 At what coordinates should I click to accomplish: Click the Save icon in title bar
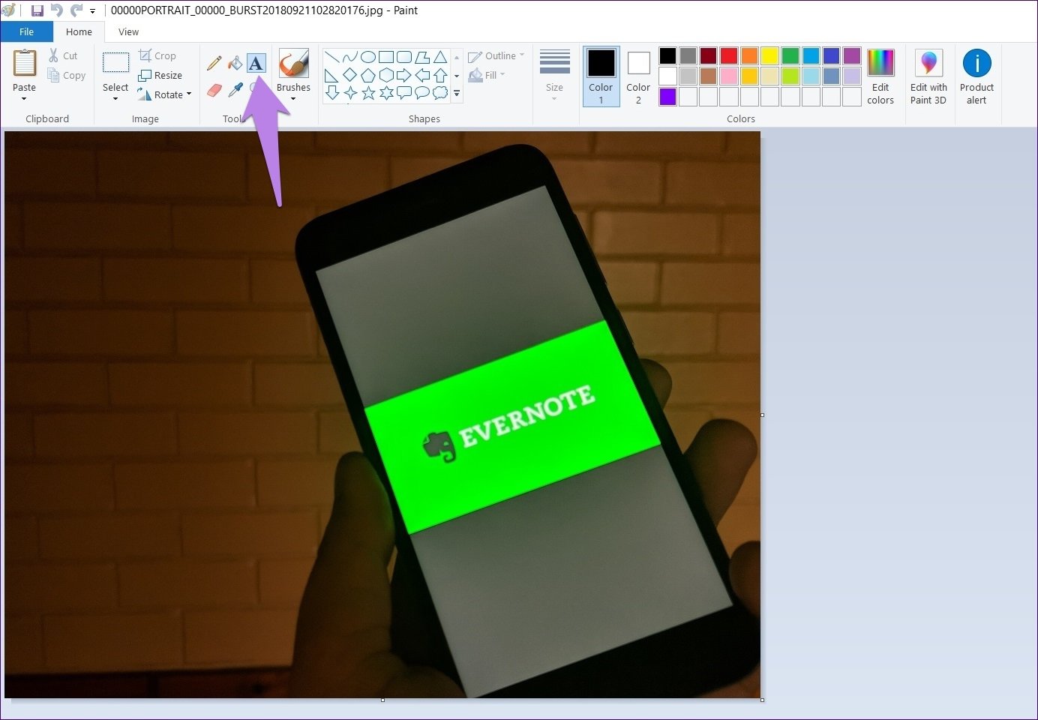click(37, 10)
